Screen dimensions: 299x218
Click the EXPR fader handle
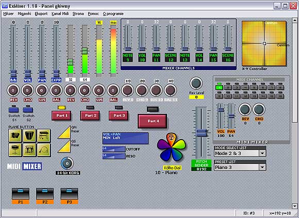click(x=56, y=73)
